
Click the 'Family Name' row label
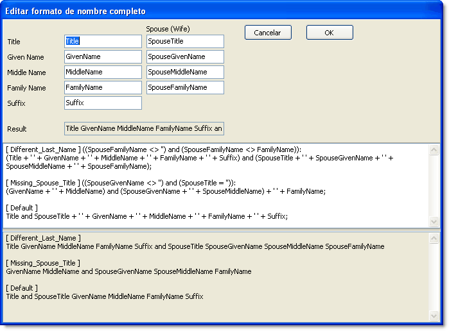coord(26,88)
